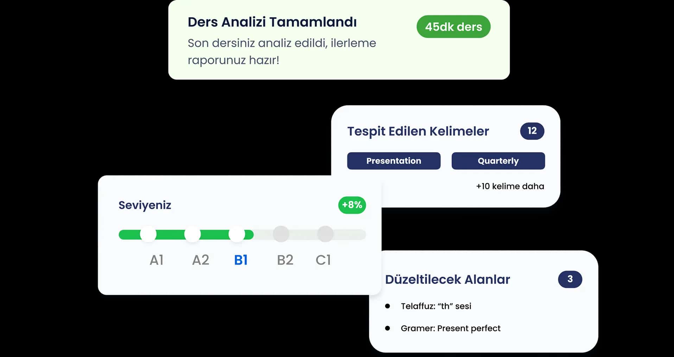Click the Tespit Edilen Kelimeler title
The image size is (674, 357).
pyautogui.click(x=418, y=131)
